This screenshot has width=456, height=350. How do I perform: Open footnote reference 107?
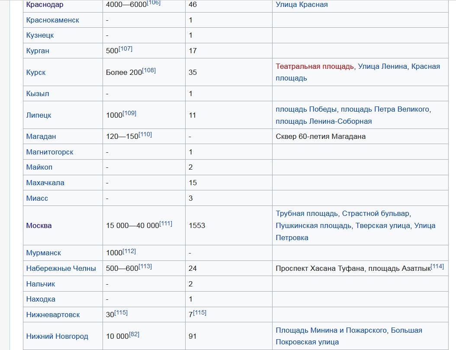(125, 48)
